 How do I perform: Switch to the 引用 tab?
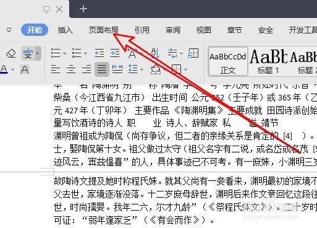coord(142,30)
